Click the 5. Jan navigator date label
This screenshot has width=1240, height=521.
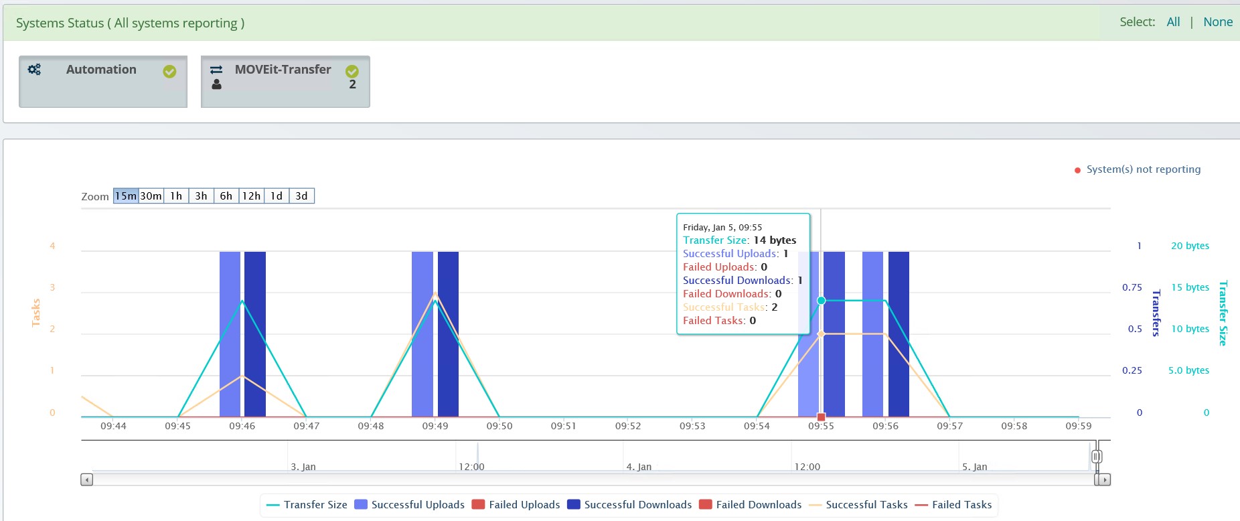click(975, 467)
